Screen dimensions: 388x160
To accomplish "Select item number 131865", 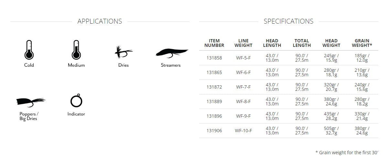I will [214, 72].
